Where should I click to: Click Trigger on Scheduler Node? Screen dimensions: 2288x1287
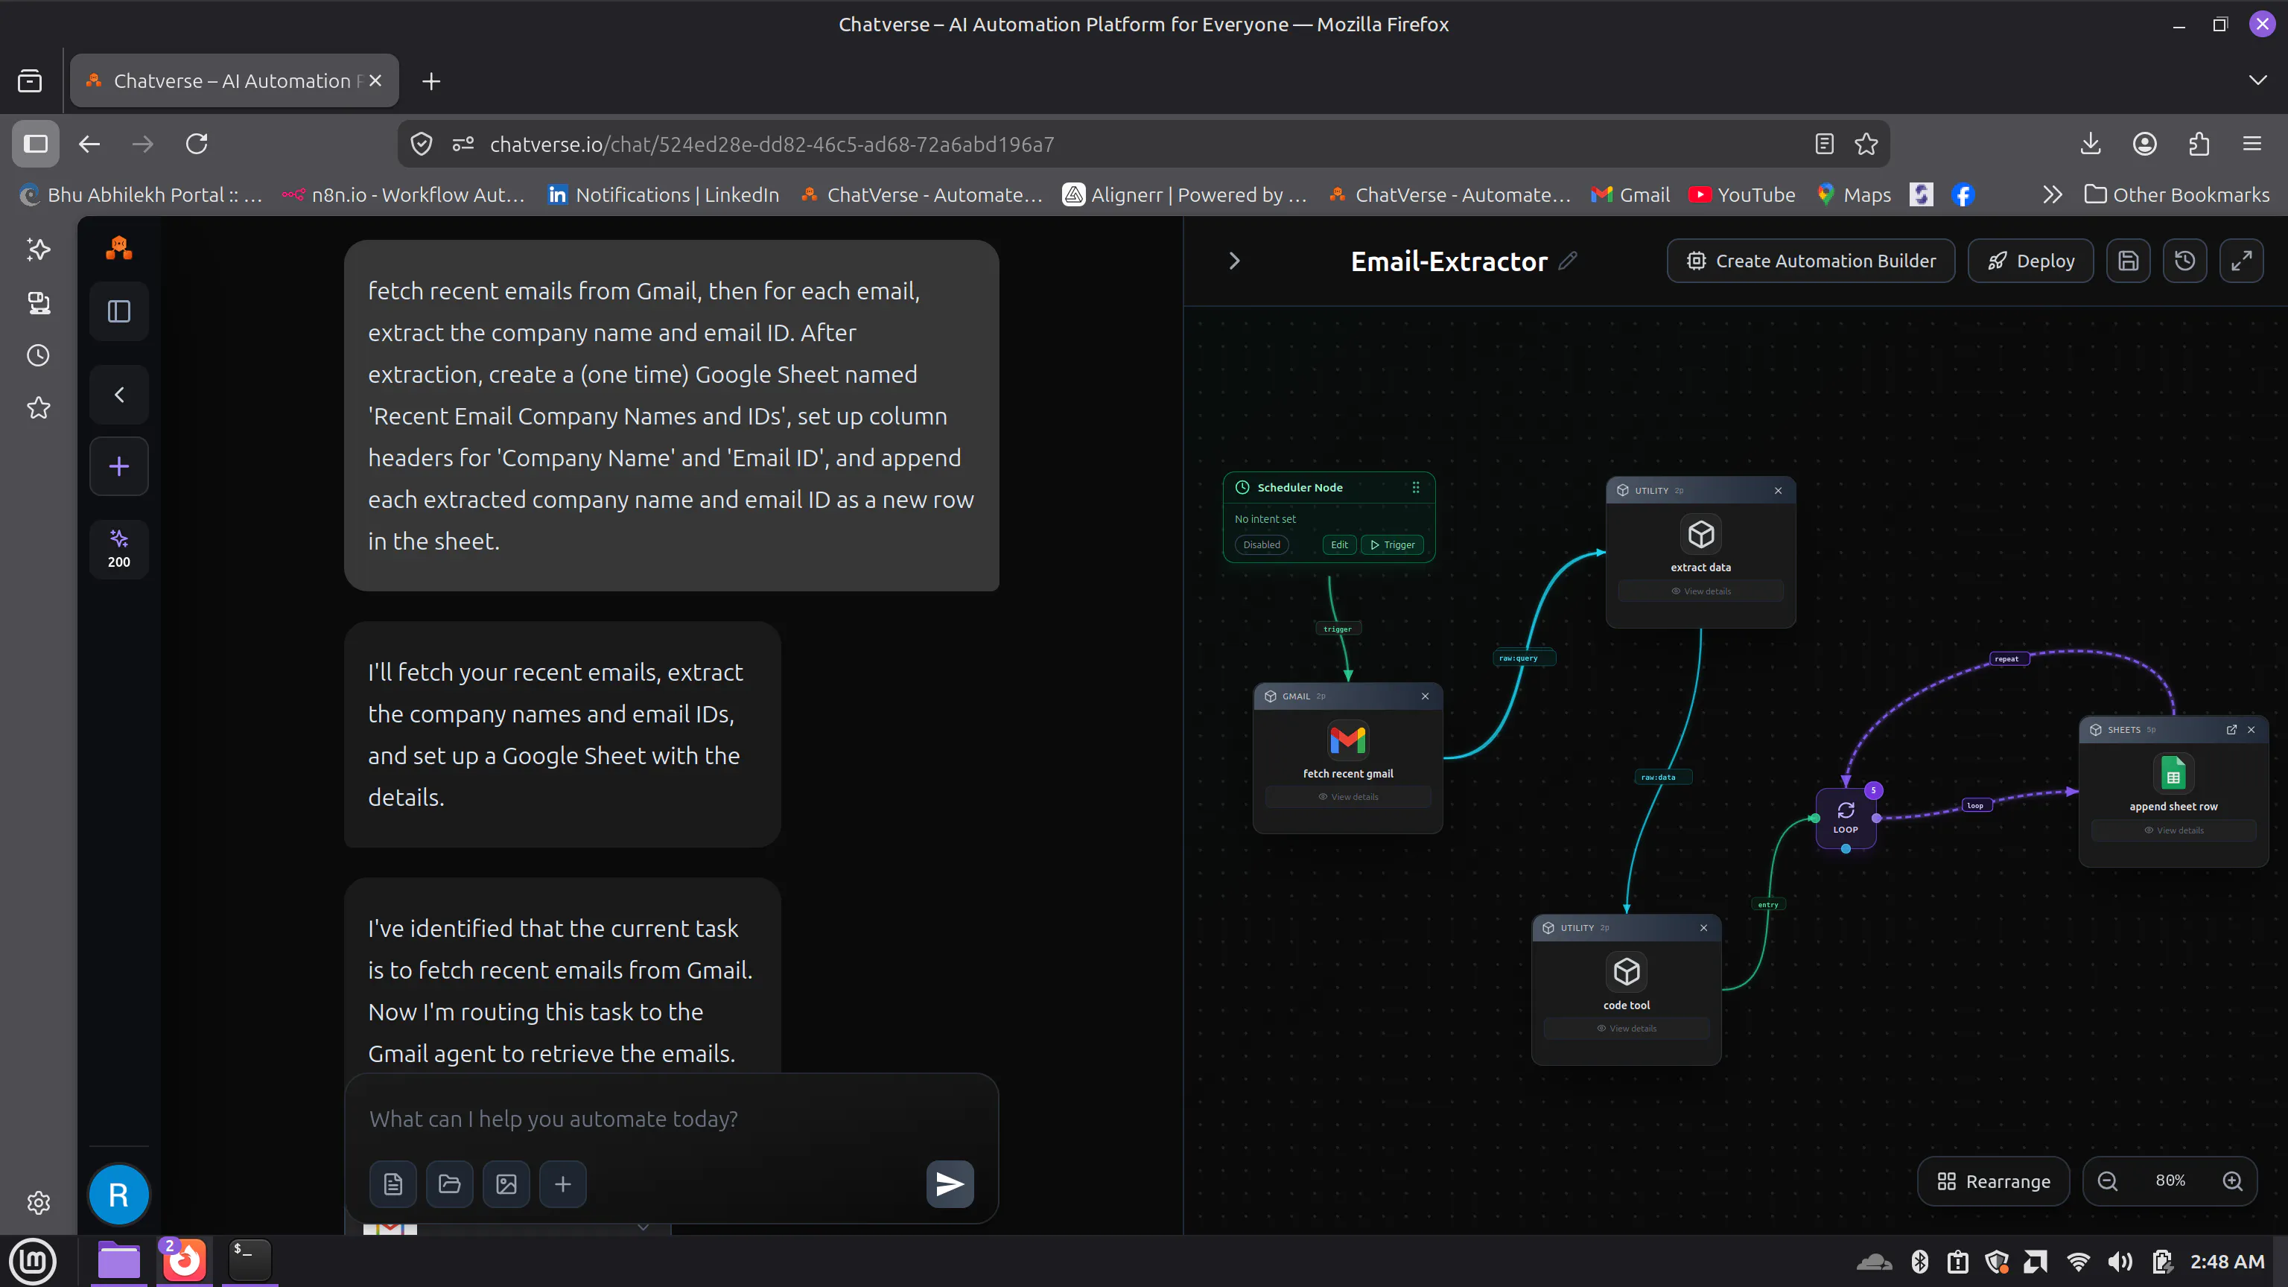pyautogui.click(x=1393, y=544)
